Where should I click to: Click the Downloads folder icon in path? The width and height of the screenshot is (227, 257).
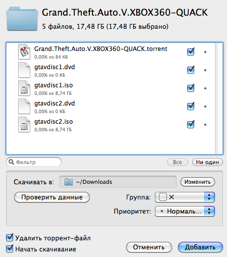[x=69, y=182]
